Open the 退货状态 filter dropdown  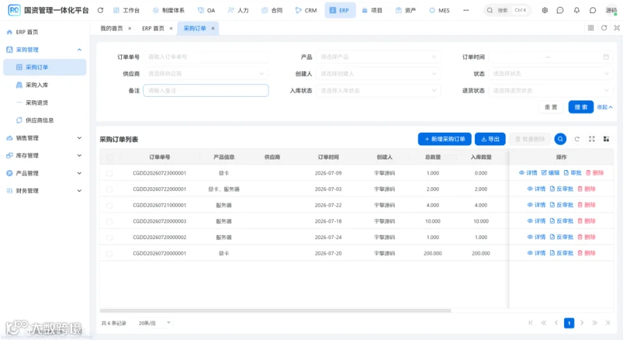[551, 91]
